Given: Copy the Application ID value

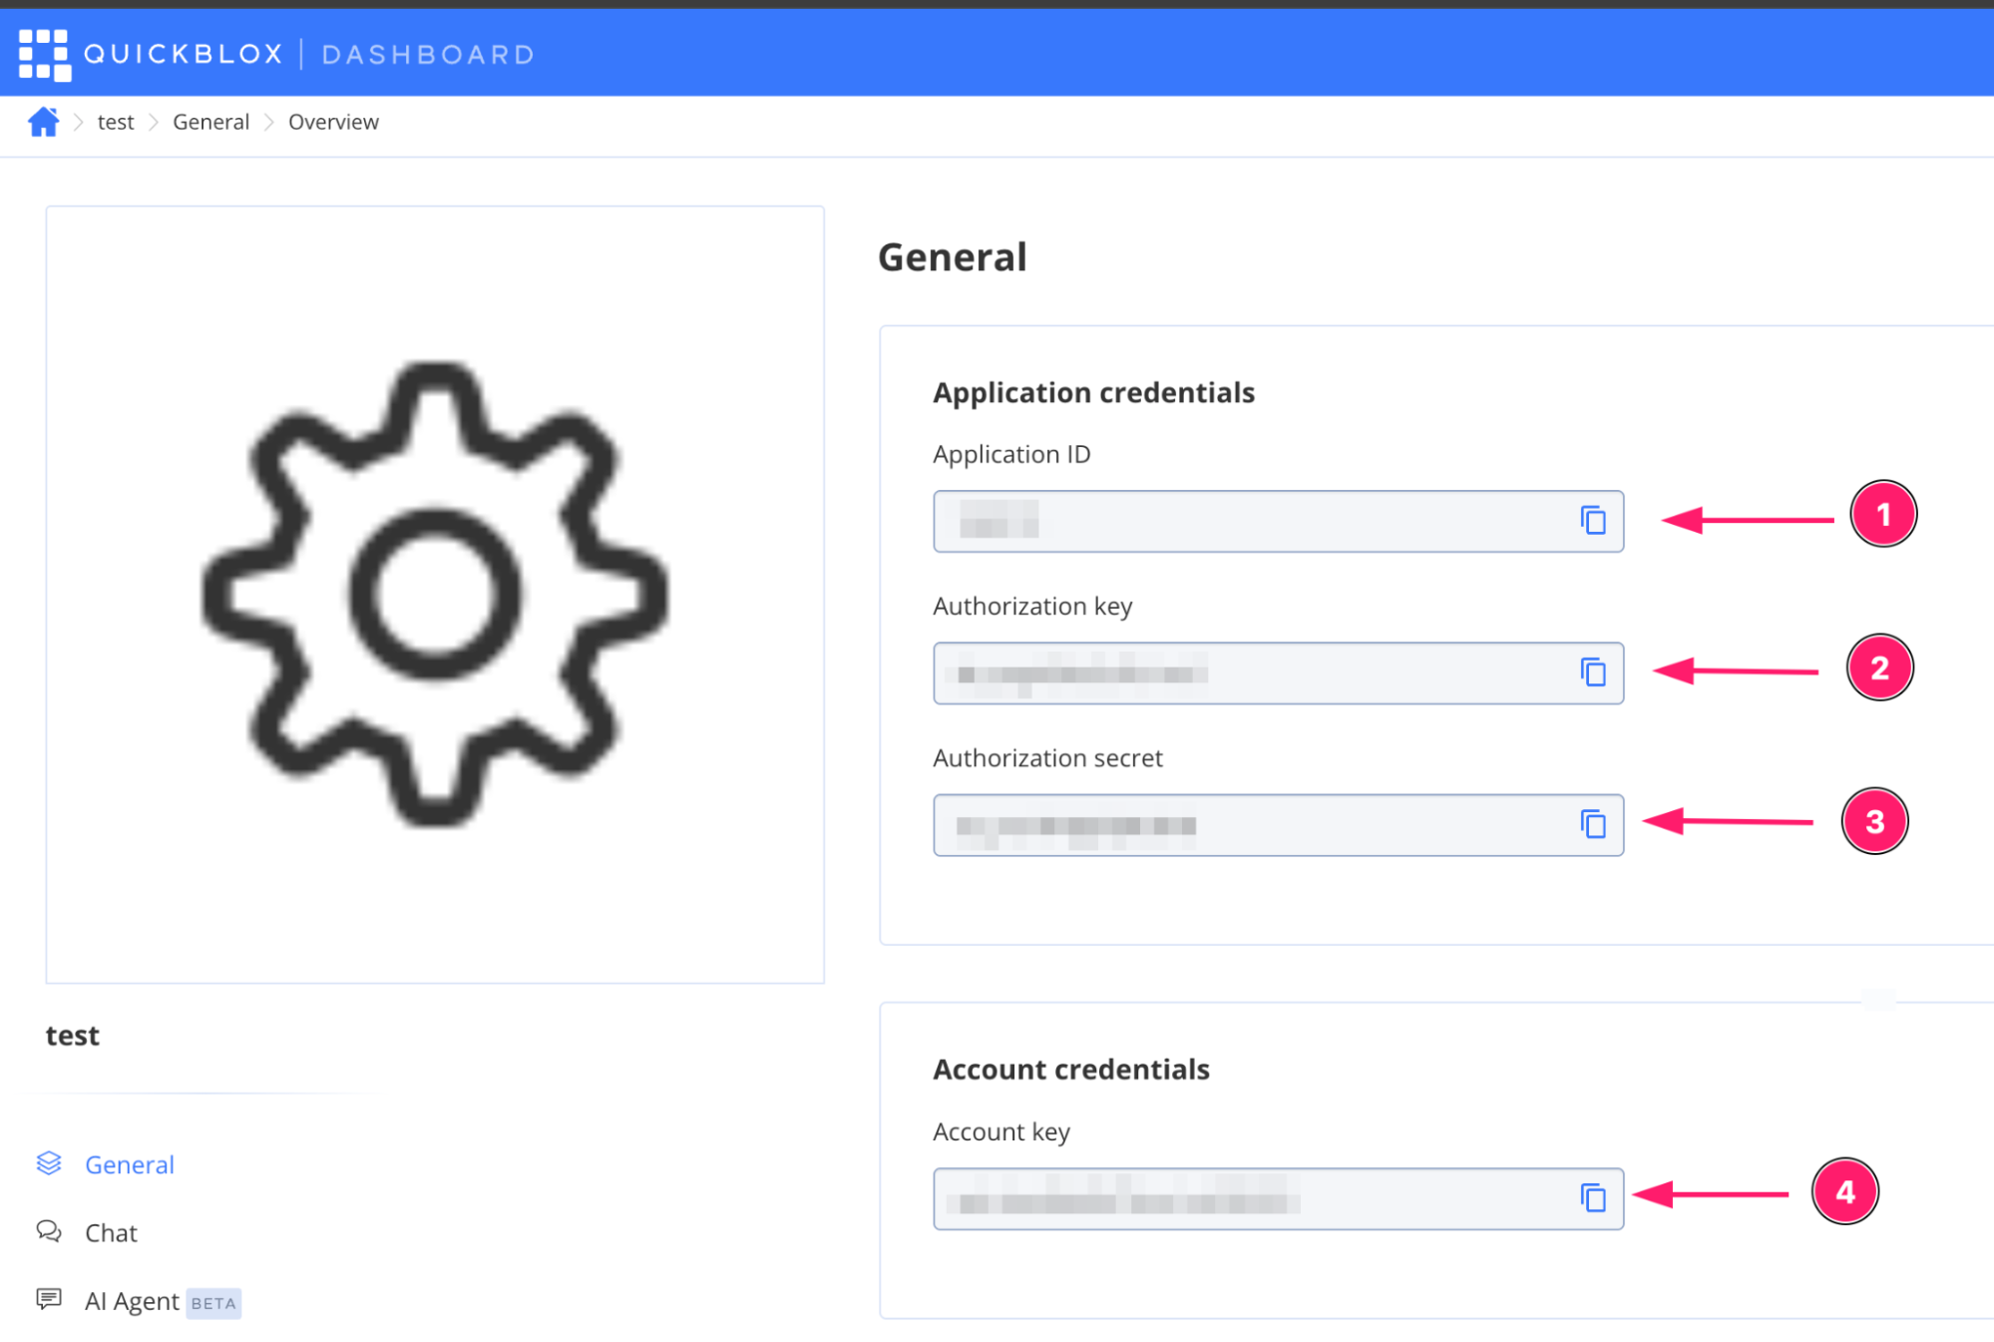Looking at the screenshot, I should pos(1593,520).
